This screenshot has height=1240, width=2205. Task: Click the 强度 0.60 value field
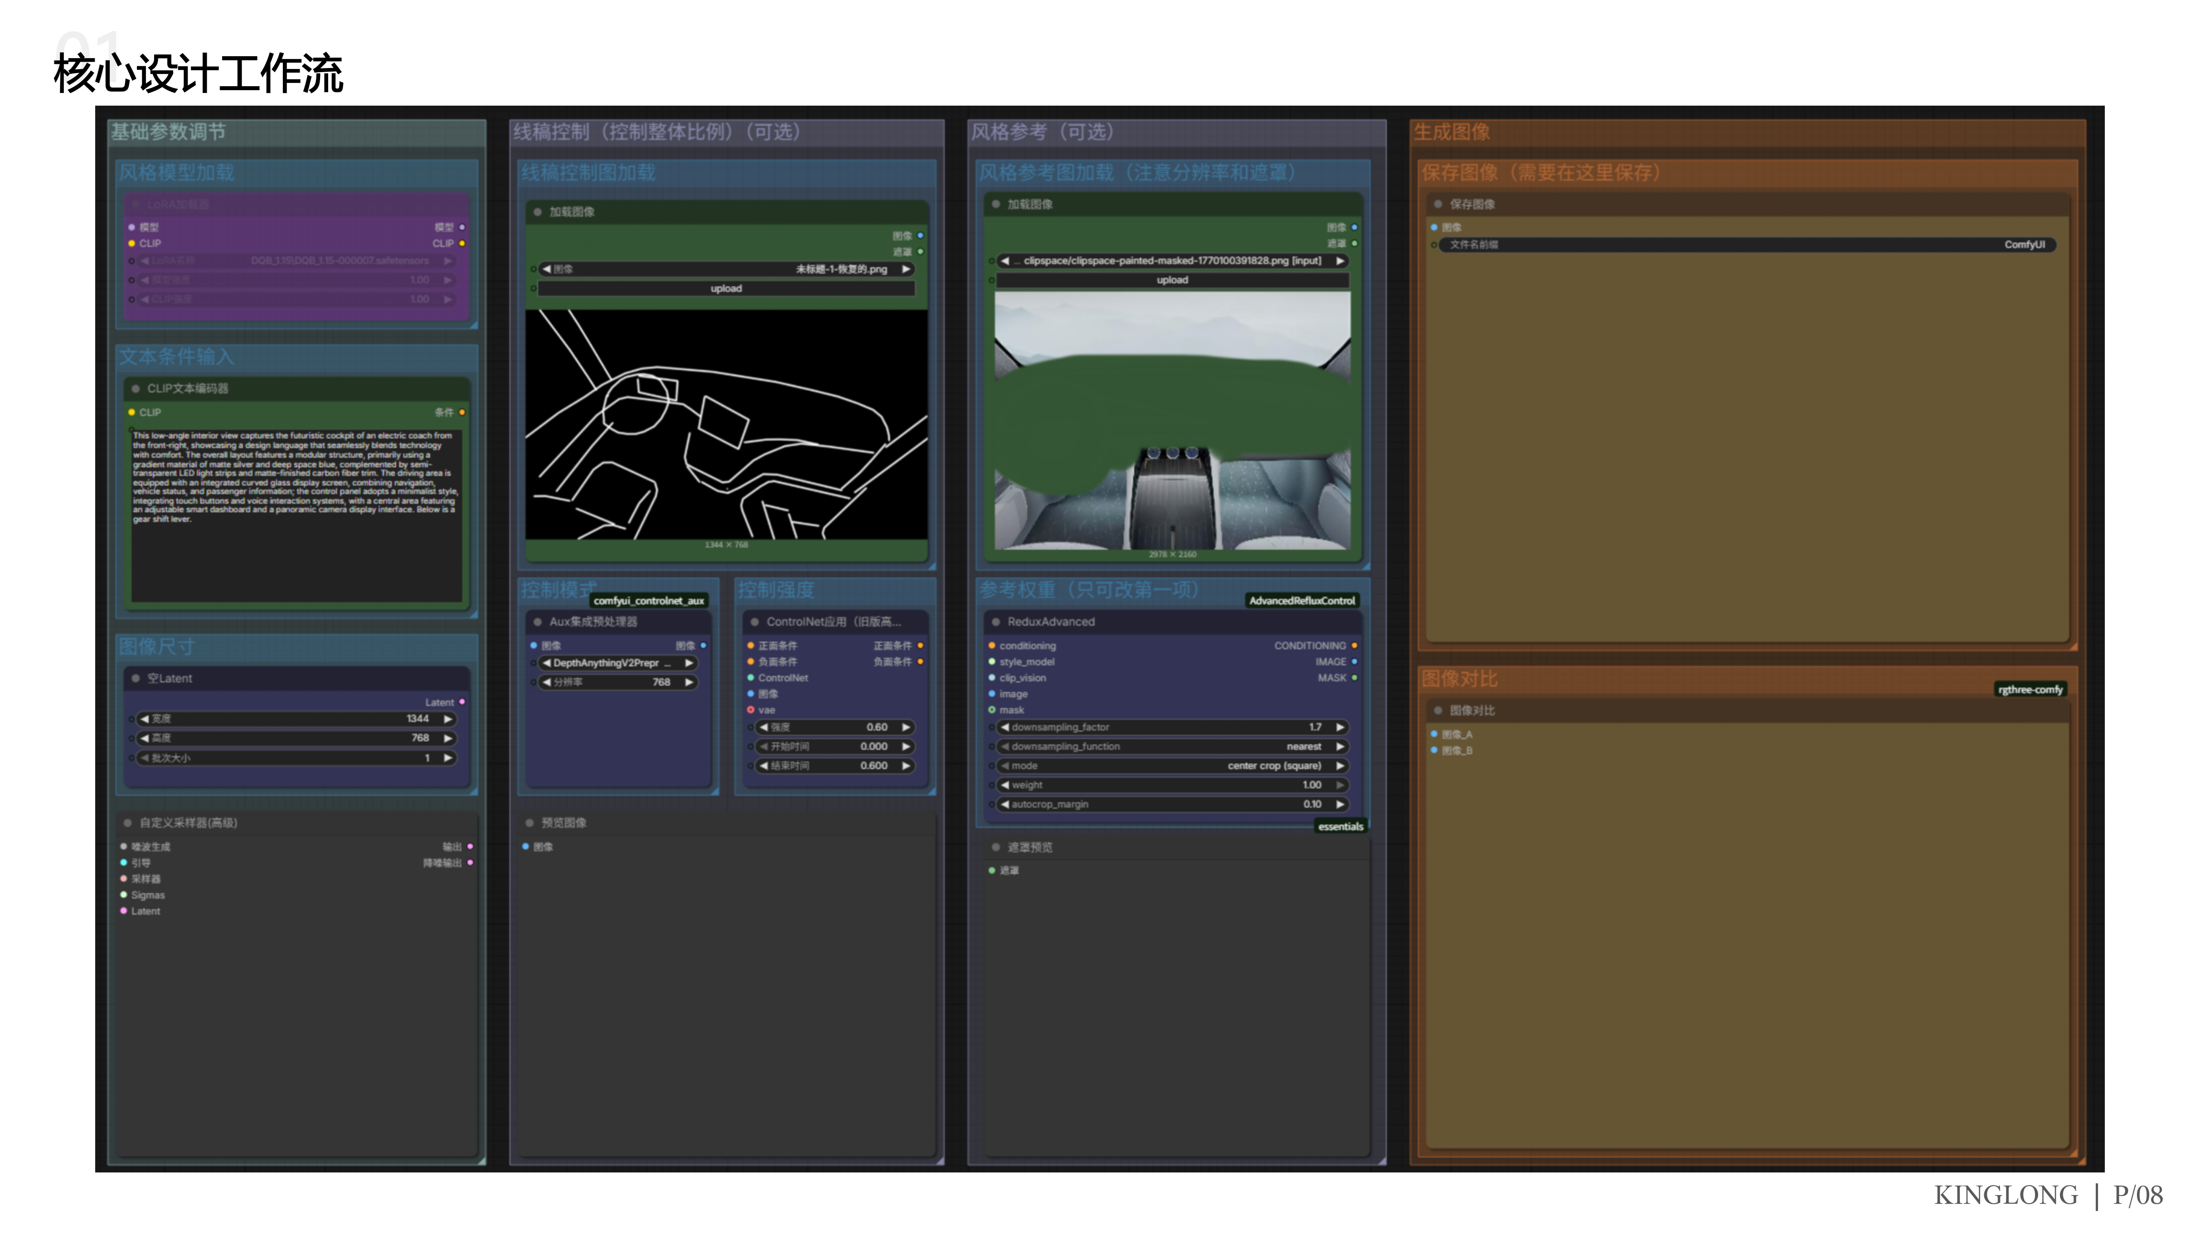(x=835, y=728)
